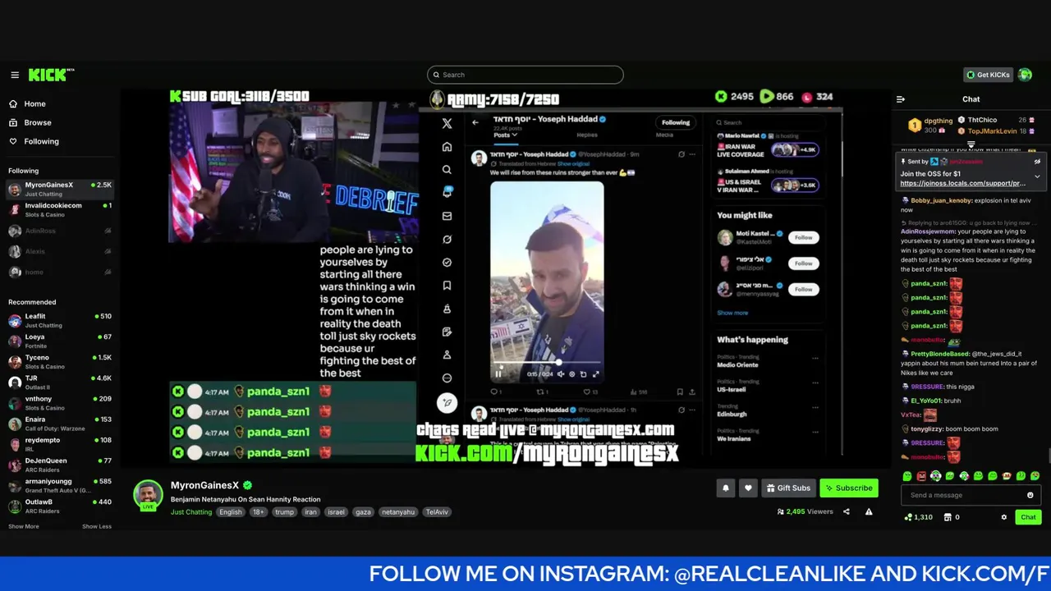Select Invalidcookiecom in the Following list
The width and height of the screenshot is (1051, 591).
(x=59, y=210)
